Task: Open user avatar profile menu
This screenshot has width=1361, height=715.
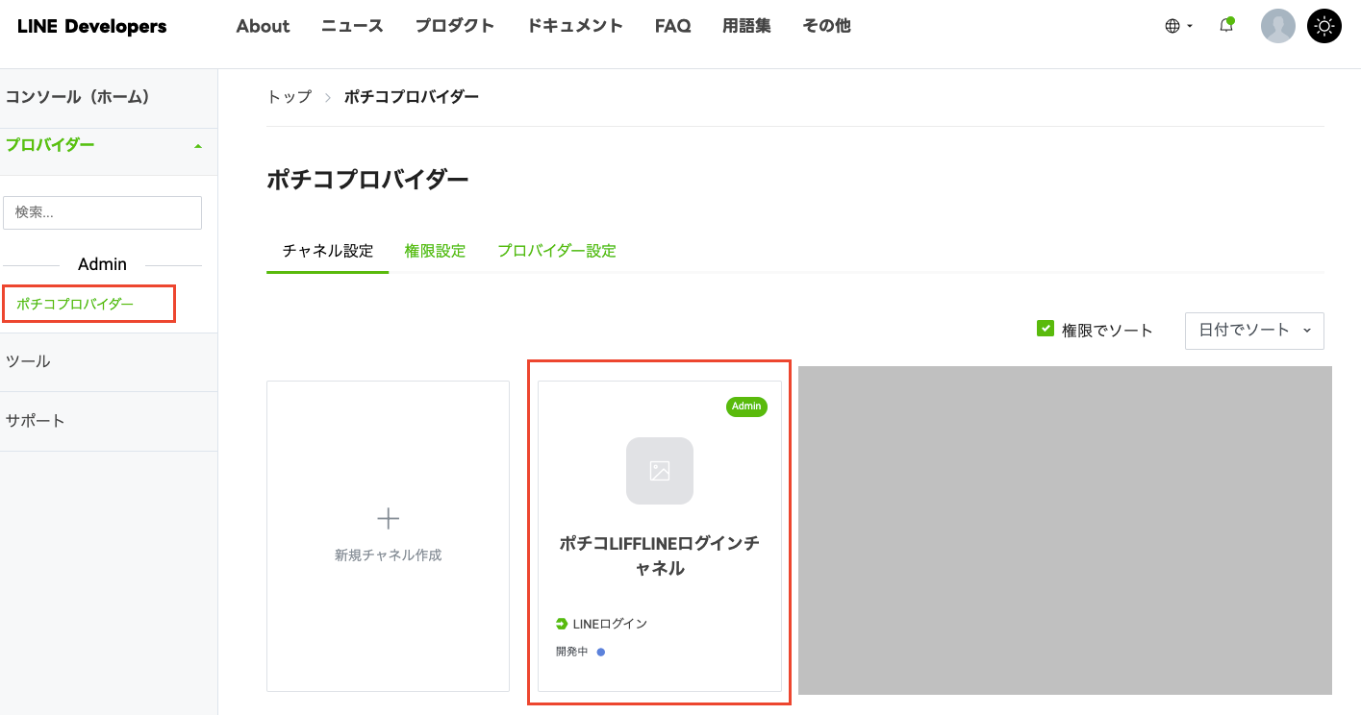Action: point(1278,26)
